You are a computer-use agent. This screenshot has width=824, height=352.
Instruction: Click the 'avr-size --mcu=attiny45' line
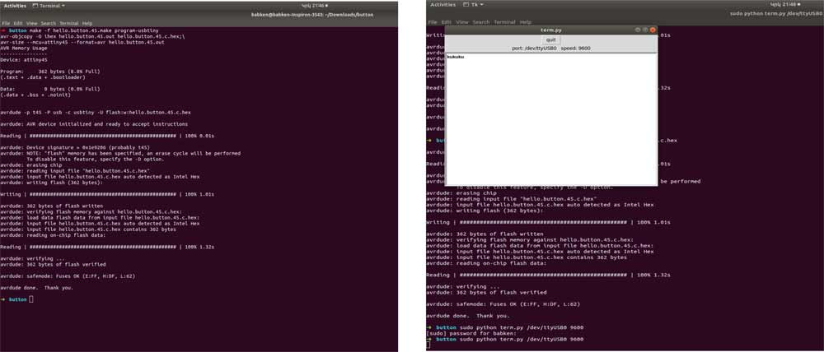pyautogui.click(x=82, y=42)
